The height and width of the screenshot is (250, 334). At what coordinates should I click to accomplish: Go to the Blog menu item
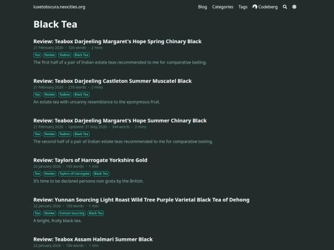(x=202, y=7)
